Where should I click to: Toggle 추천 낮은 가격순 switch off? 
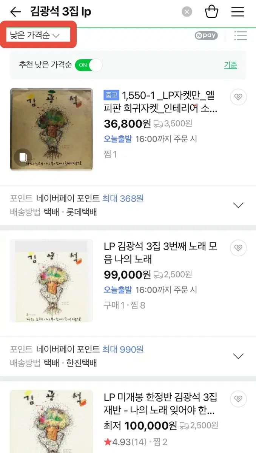(88, 65)
